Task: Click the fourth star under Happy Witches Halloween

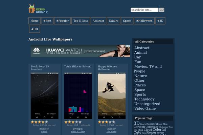Action: [110, 122]
